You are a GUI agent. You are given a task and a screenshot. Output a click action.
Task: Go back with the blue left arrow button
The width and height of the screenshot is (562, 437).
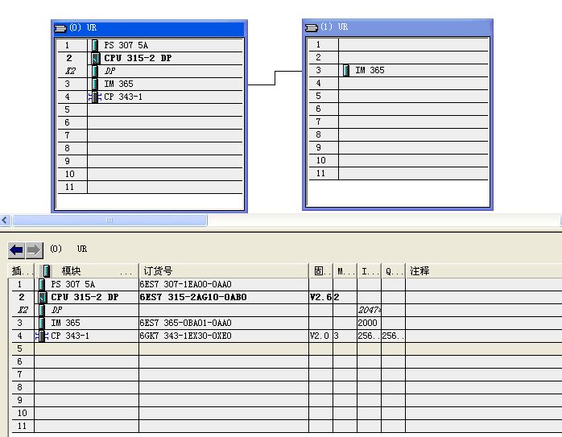(x=16, y=250)
